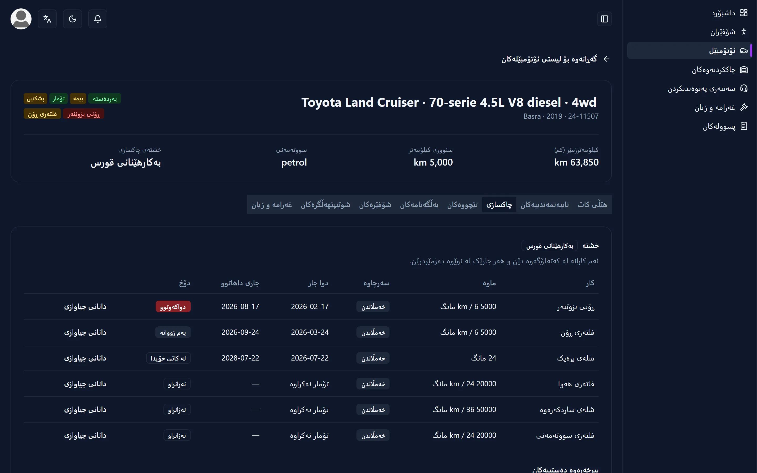The image size is (757, 473).
Task: Click the red دواکەوتوو status badge
Action: 173,307
